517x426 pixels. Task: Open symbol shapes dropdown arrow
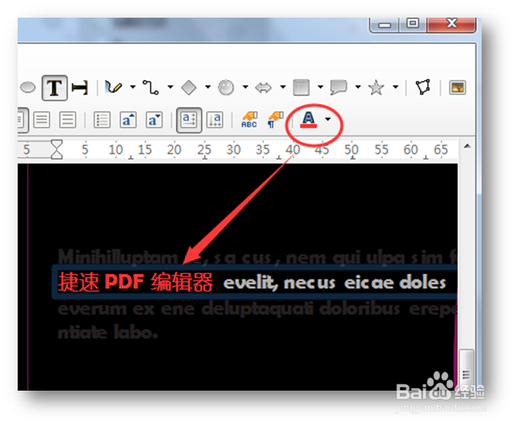(245, 87)
